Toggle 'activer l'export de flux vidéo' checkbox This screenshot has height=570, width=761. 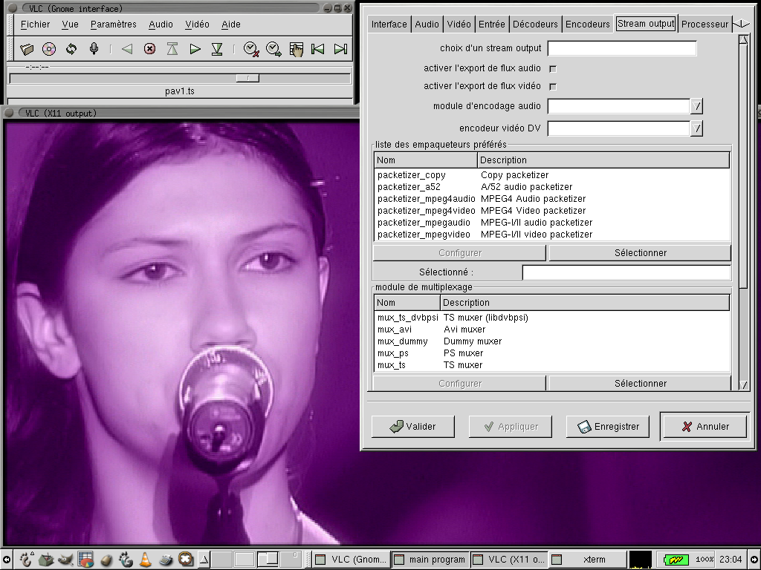(x=552, y=87)
